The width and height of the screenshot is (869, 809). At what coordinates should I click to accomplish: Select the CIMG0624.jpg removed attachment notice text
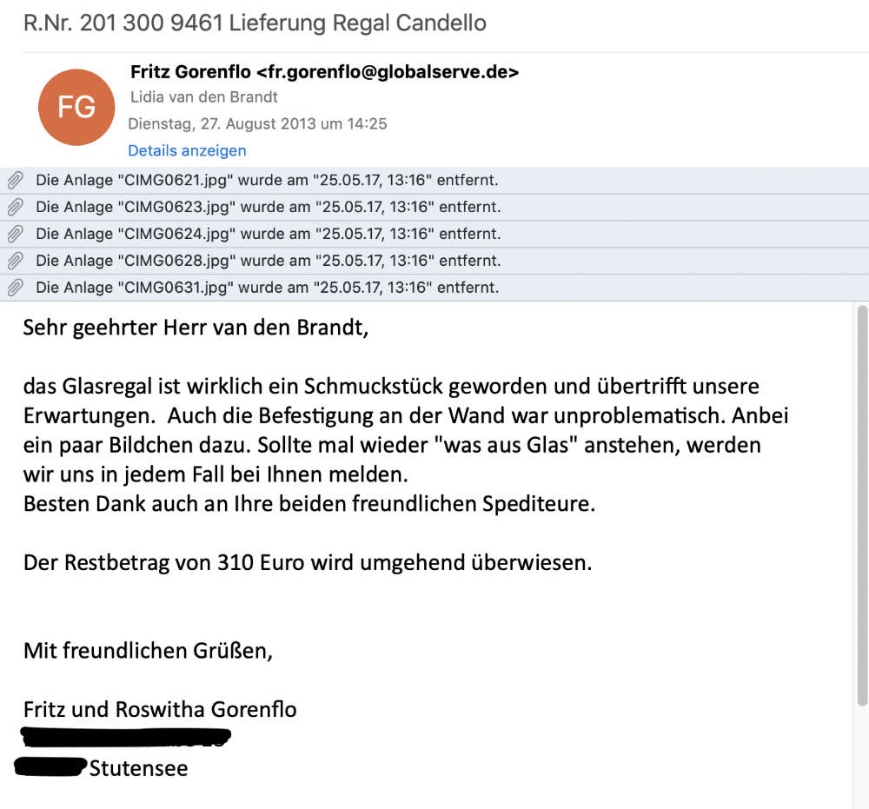267,235
